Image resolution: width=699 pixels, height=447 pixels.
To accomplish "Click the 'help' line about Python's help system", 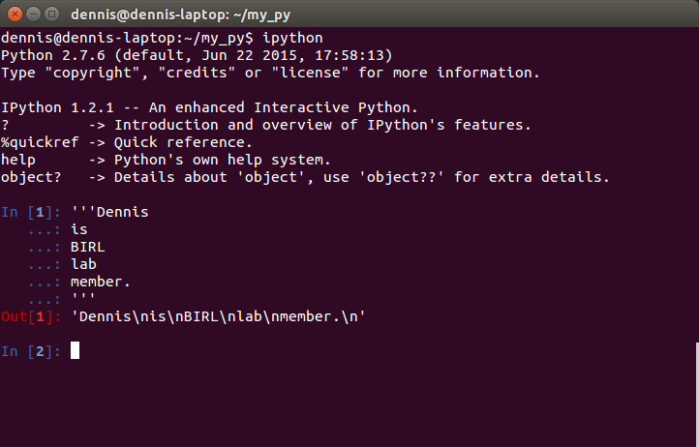I will click(x=166, y=160).
